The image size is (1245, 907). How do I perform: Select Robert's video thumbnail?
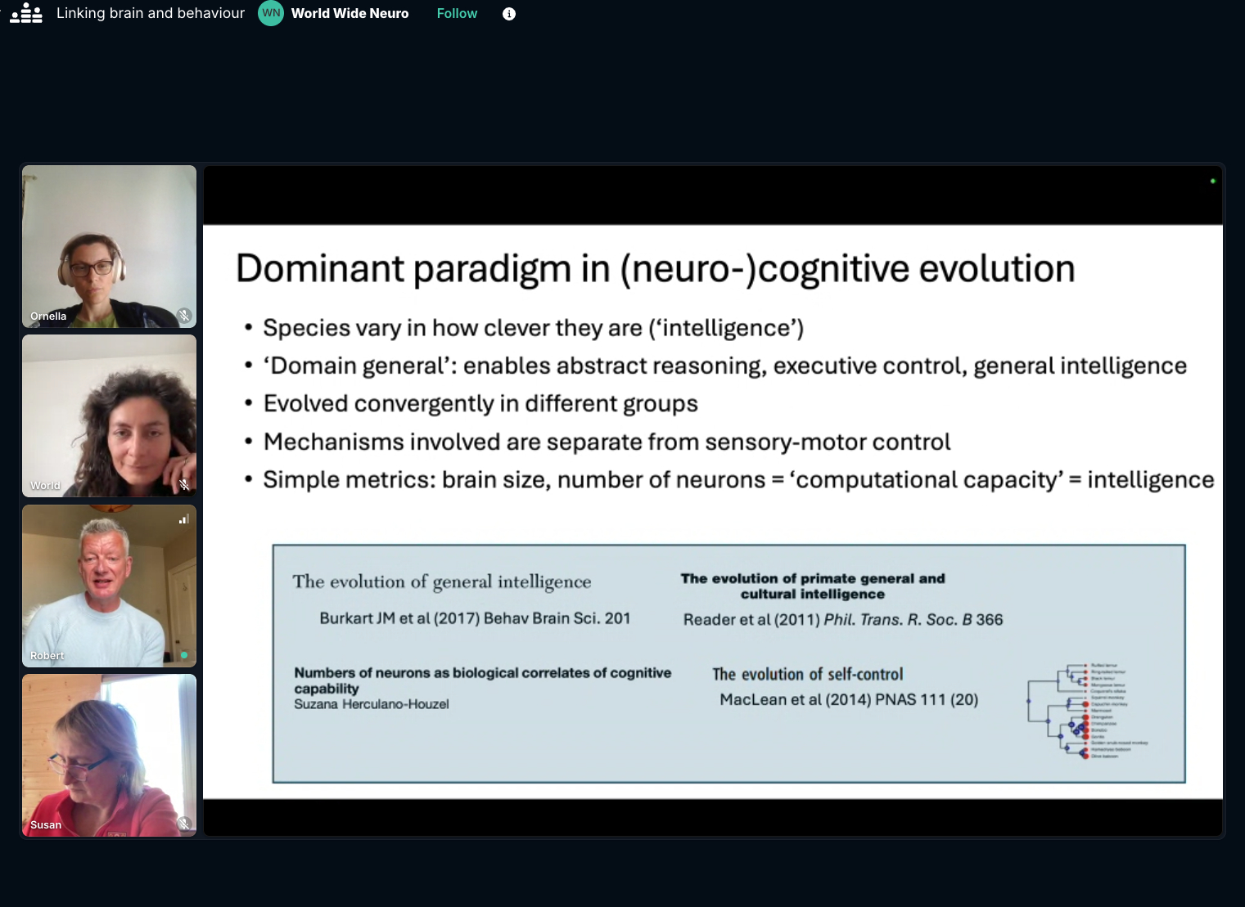[109, 586]
